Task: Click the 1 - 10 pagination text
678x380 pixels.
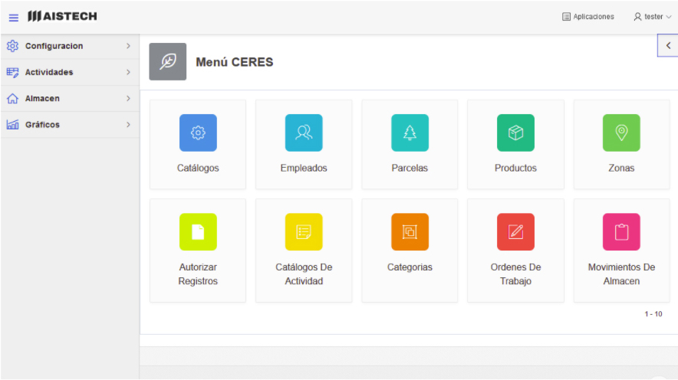Action: 653,314
